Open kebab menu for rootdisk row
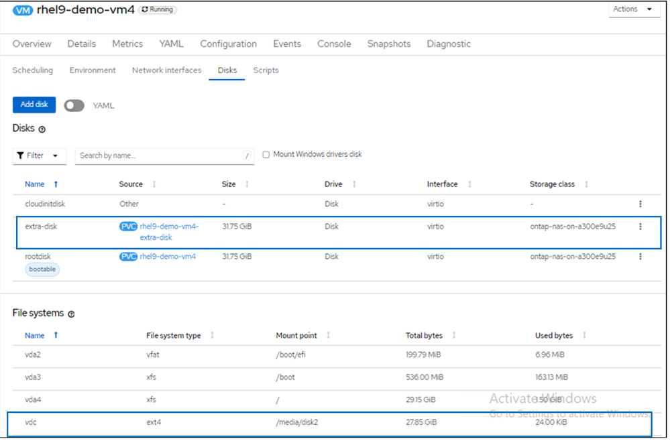The image size is (670, 441). click(640, 256)
